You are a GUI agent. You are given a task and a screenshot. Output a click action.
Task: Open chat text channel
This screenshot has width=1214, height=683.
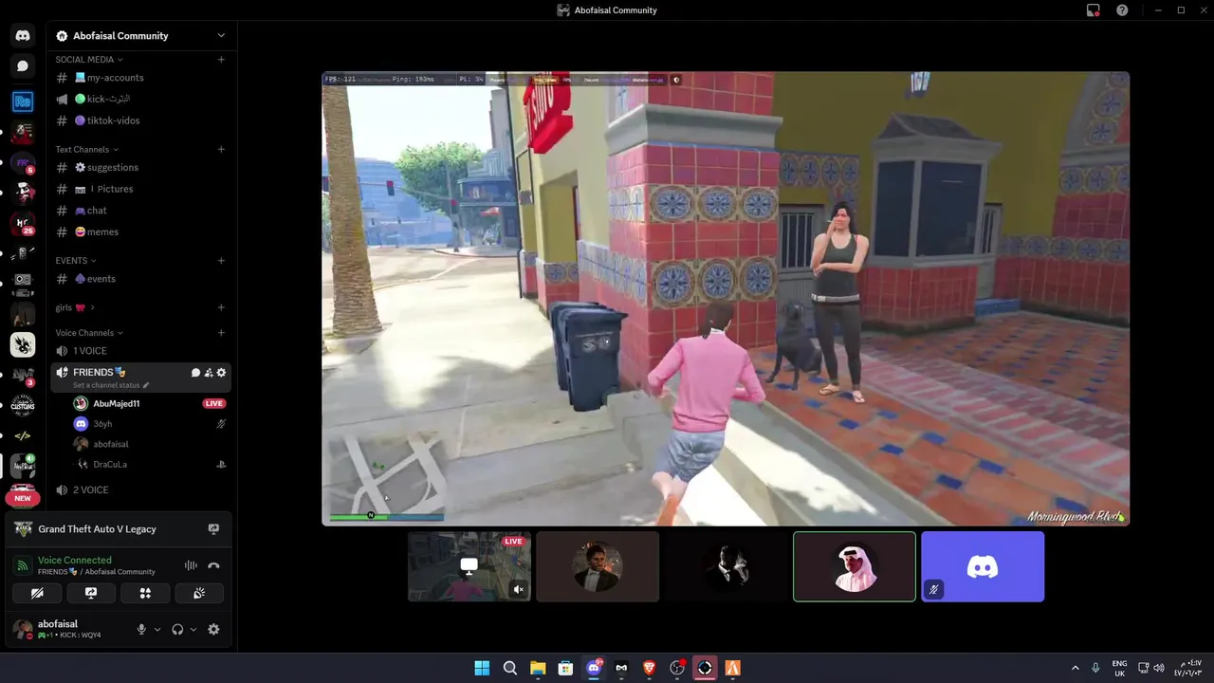coord(140,211)
